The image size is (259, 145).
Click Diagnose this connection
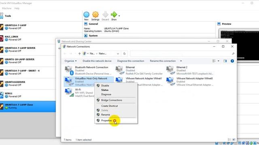click(131, 61)
